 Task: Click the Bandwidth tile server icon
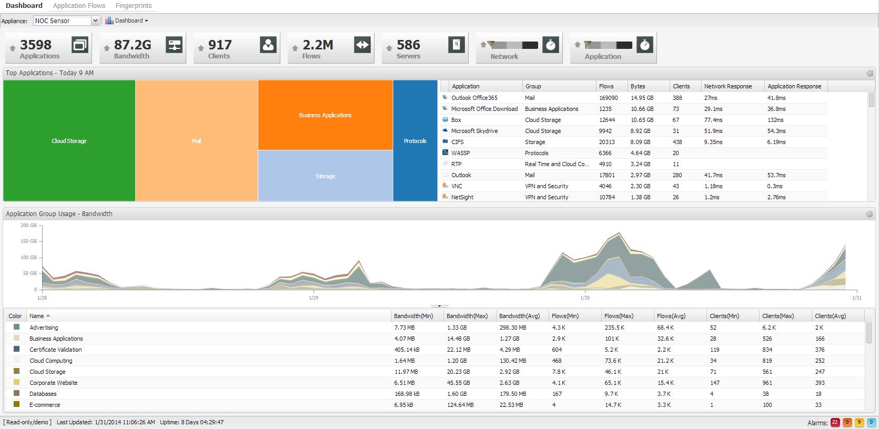[174, 45]
